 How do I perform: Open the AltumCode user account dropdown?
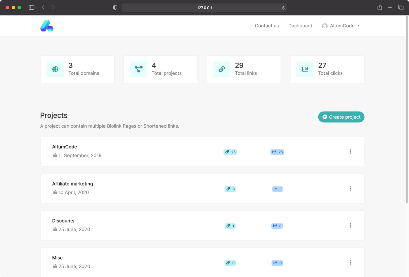pyautogui.click(x=341, y=26)
